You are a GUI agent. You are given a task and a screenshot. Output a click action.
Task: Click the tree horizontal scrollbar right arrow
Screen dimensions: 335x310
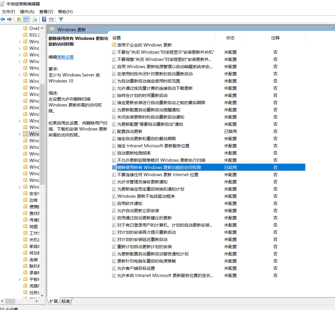point(37,301)
